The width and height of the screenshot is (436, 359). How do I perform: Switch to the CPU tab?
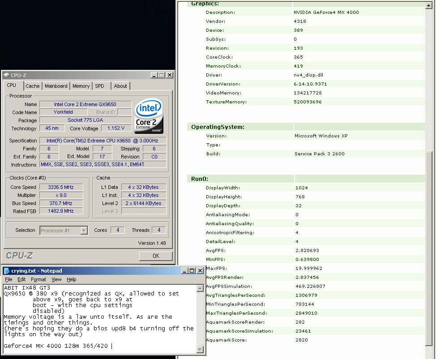12,85
